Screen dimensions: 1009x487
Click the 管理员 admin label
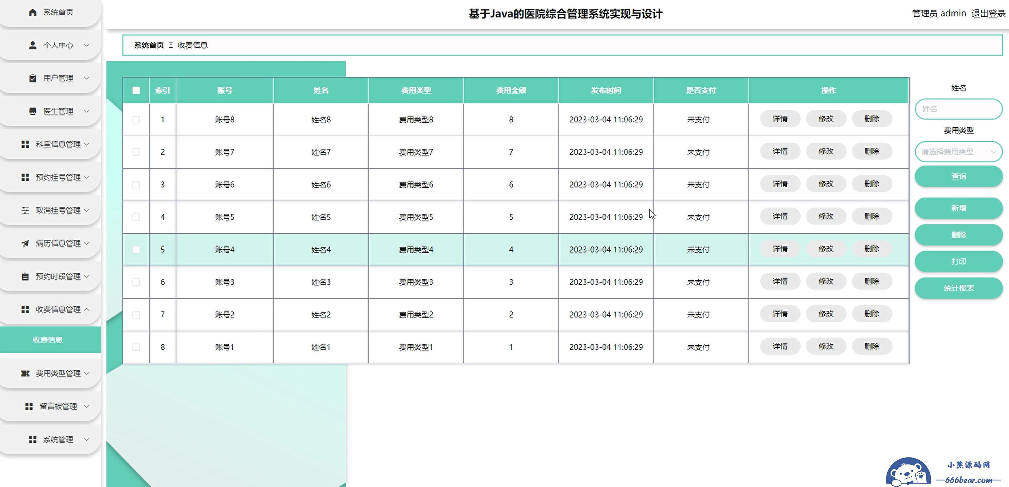click(939, 13)
